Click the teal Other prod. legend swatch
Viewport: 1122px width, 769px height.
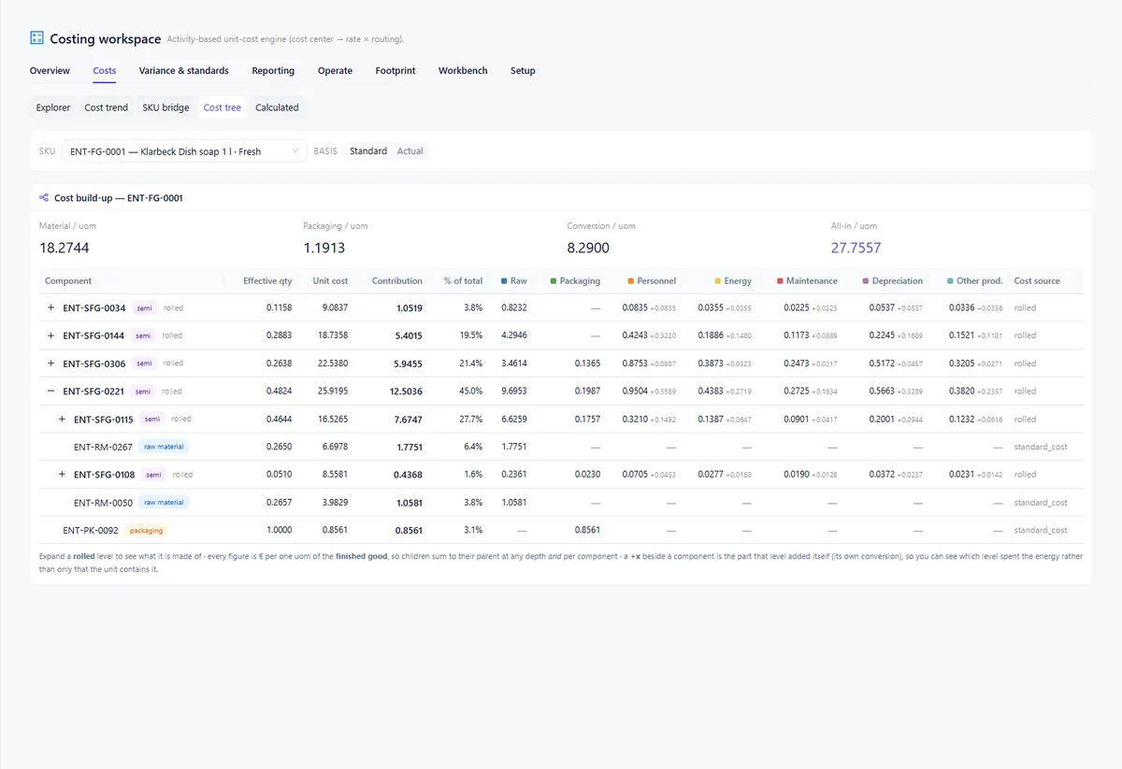click(950, 280)
